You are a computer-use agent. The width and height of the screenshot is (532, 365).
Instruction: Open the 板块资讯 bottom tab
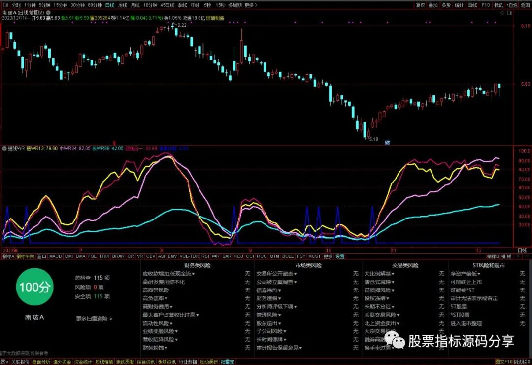click(166, 362)
